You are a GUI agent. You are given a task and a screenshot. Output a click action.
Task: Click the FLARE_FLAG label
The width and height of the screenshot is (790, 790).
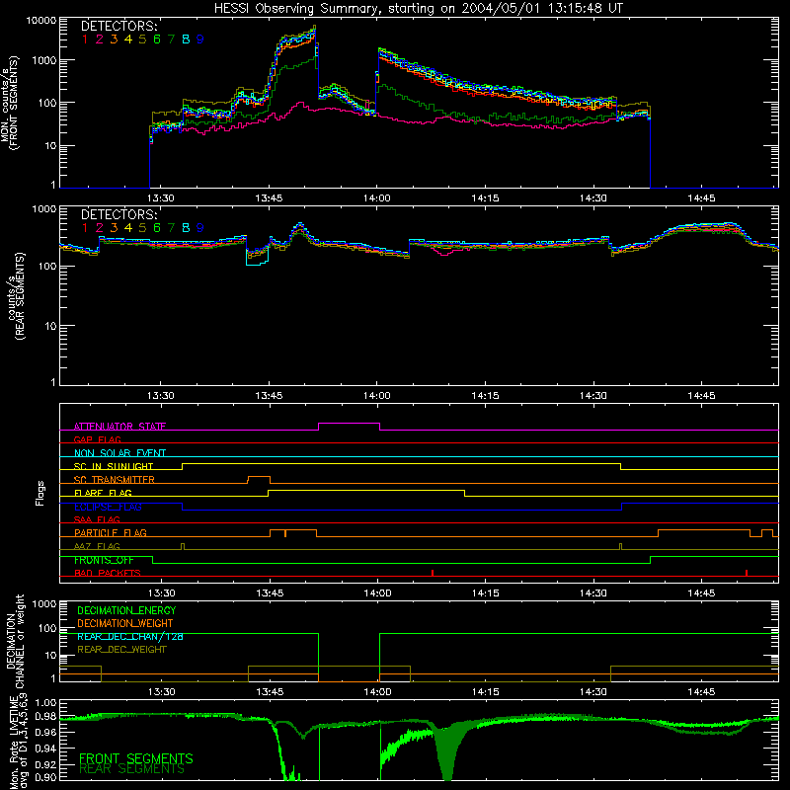pos(103,493)
